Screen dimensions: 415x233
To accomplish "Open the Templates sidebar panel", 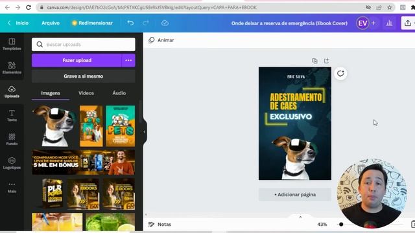I will coord(12,44).
